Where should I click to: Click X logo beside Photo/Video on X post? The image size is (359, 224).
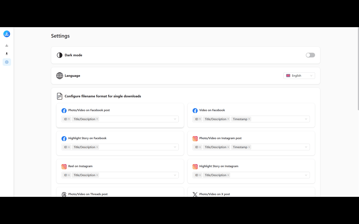[x=195, y=194]
